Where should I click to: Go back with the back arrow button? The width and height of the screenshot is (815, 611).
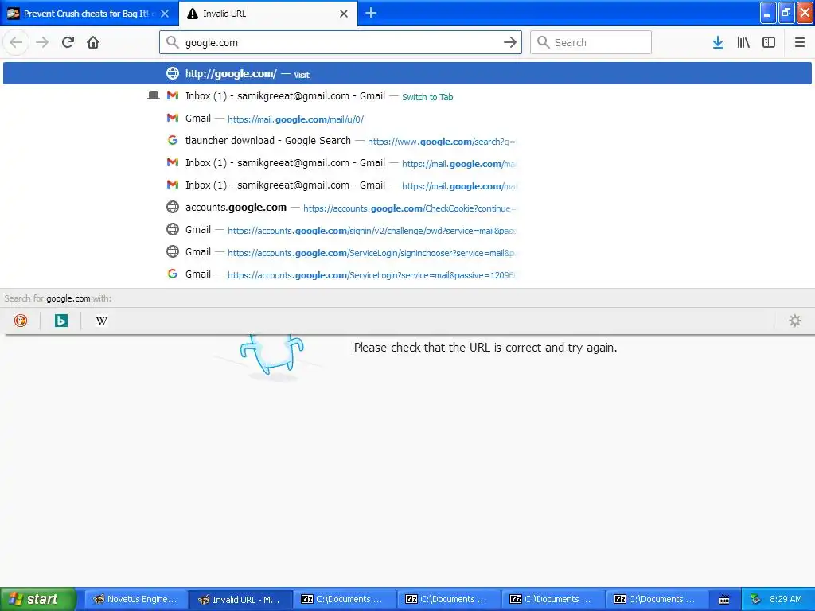click(16, 42)
